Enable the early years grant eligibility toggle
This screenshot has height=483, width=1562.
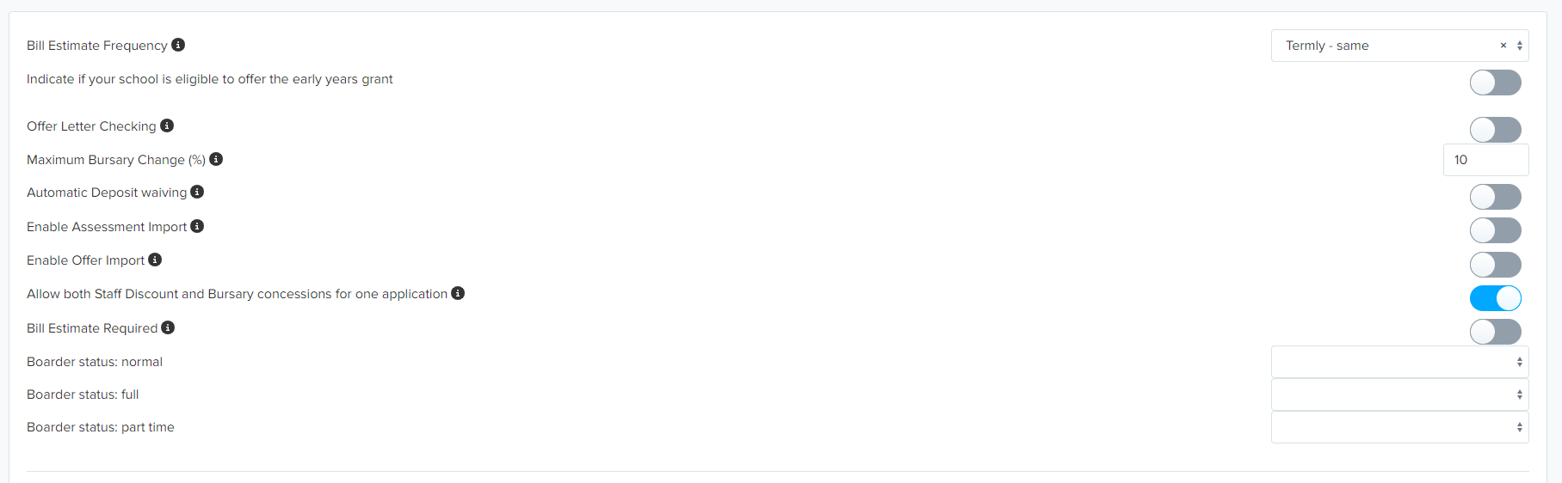pyautogui.click(x=1495, y=83)
